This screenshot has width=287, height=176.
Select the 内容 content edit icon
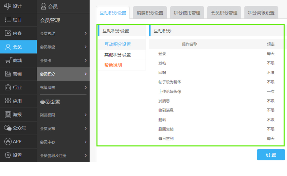point(8,33)
